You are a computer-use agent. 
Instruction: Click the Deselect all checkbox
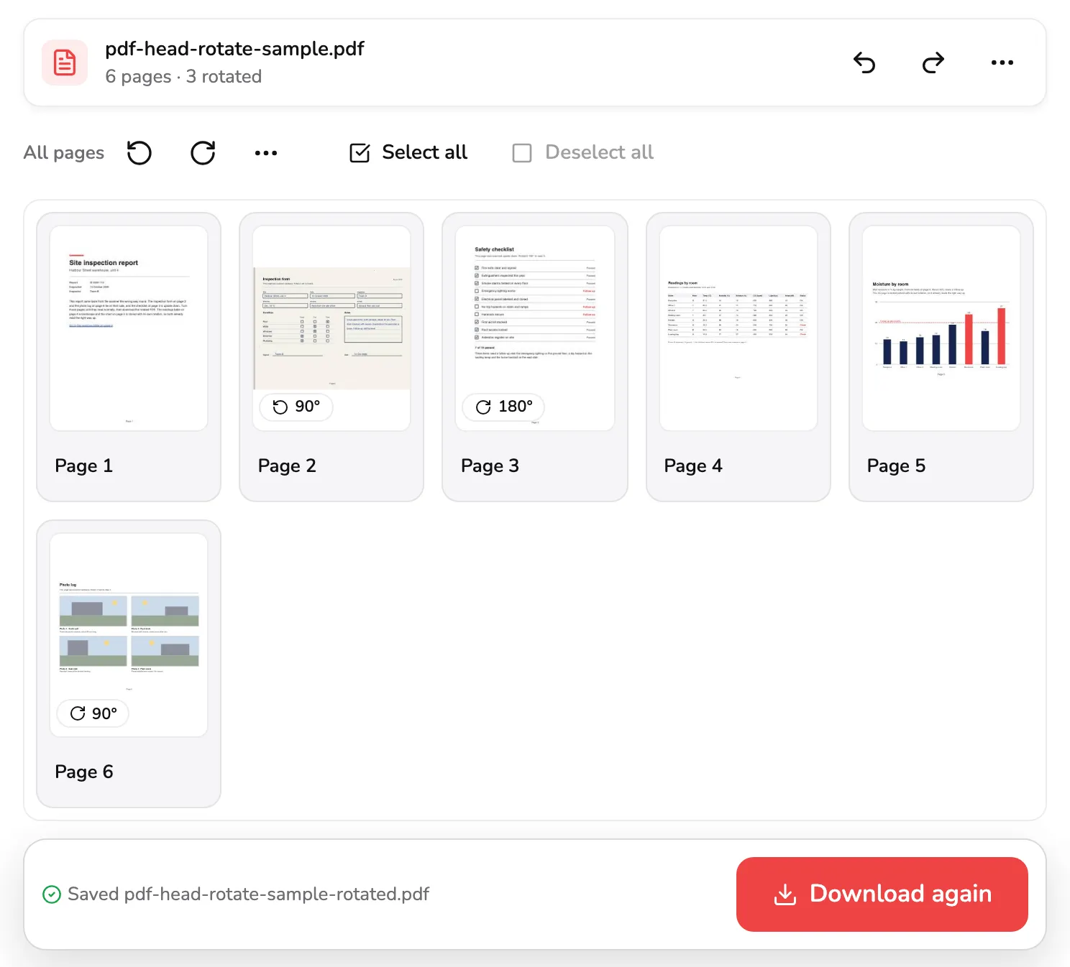[x=522, y=152]
